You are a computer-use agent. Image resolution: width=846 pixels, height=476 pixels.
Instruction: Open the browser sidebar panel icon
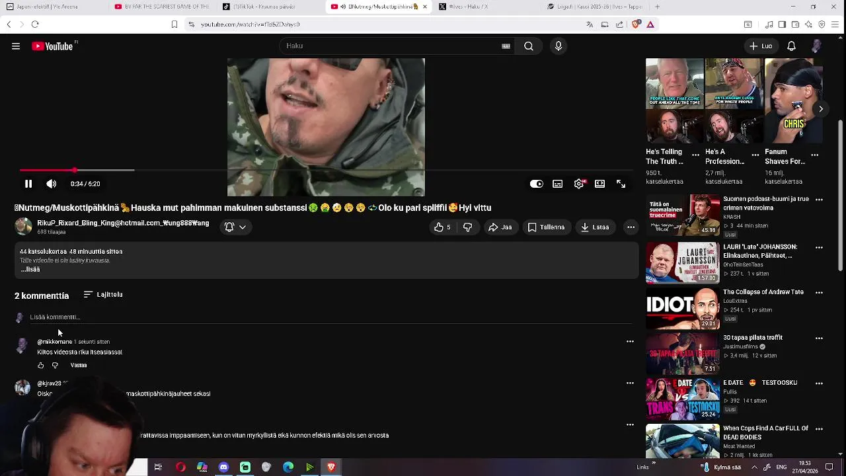pyautogui.click(x=782, y=24)
